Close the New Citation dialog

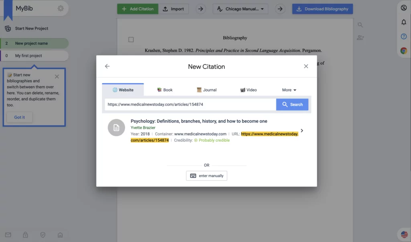tap(306, 66)
